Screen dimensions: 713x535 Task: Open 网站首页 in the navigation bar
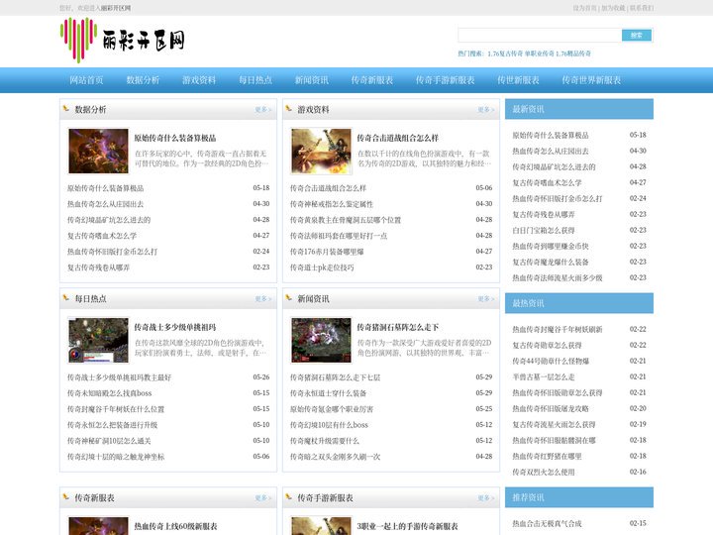click(x=86, y=80)
